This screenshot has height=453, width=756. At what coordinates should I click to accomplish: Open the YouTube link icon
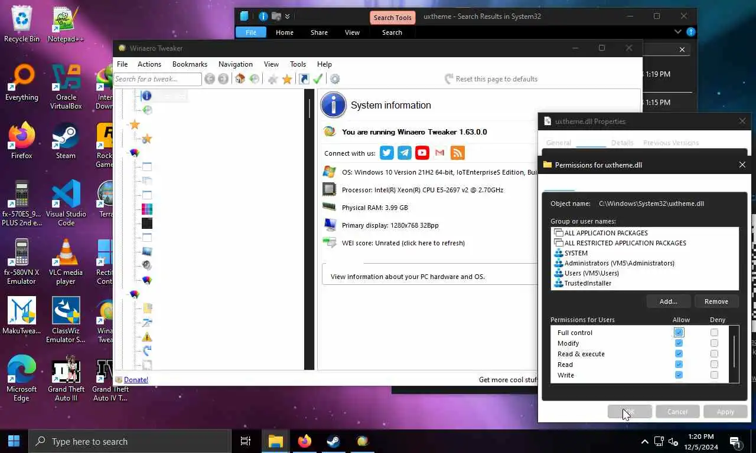(x=422, y=153)
